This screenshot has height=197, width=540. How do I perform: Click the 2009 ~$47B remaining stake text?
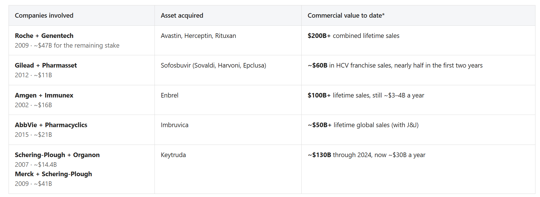click(x=67, y=45)
